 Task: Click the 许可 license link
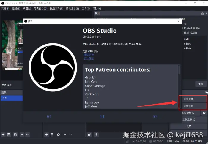[155, 117]
